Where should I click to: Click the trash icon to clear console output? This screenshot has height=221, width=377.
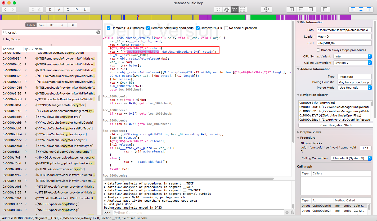pyautogui.click(x=292, y=212)
